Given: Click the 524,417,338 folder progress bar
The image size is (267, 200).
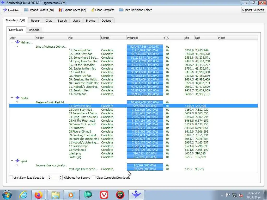Looking at the screenshot, I should (145, 46).
